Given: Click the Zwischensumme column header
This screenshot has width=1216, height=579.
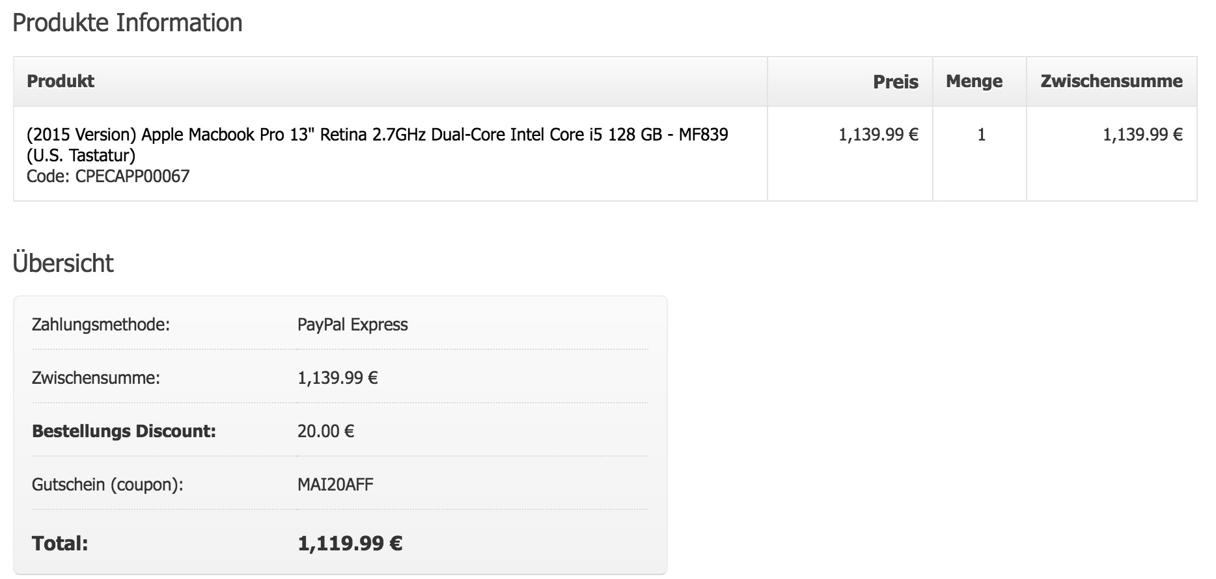Looking at the screenshot, I should coord(1111,81).
